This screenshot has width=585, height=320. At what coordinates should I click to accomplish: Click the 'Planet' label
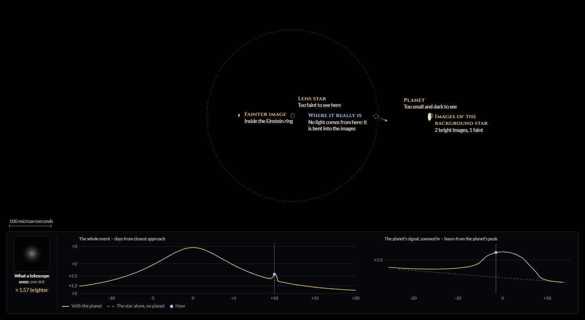[x=414, y=100]
